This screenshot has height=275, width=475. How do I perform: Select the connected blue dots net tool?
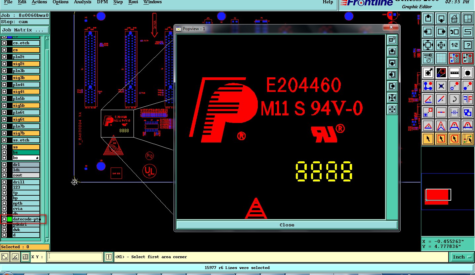pos(428,86)
